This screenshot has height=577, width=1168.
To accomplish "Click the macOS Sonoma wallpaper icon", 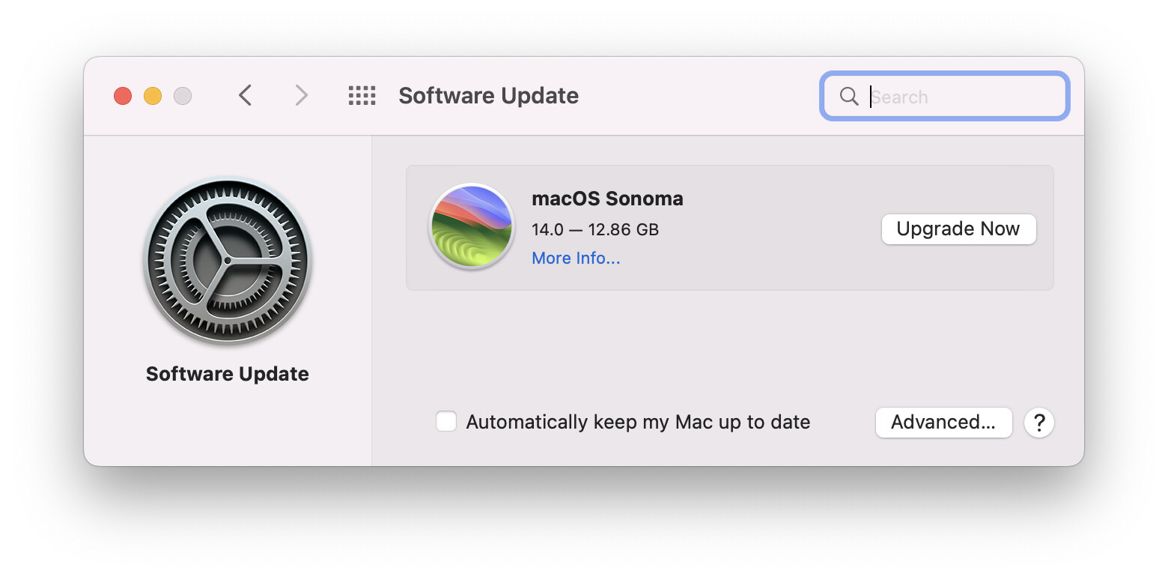I will [471, 226].
